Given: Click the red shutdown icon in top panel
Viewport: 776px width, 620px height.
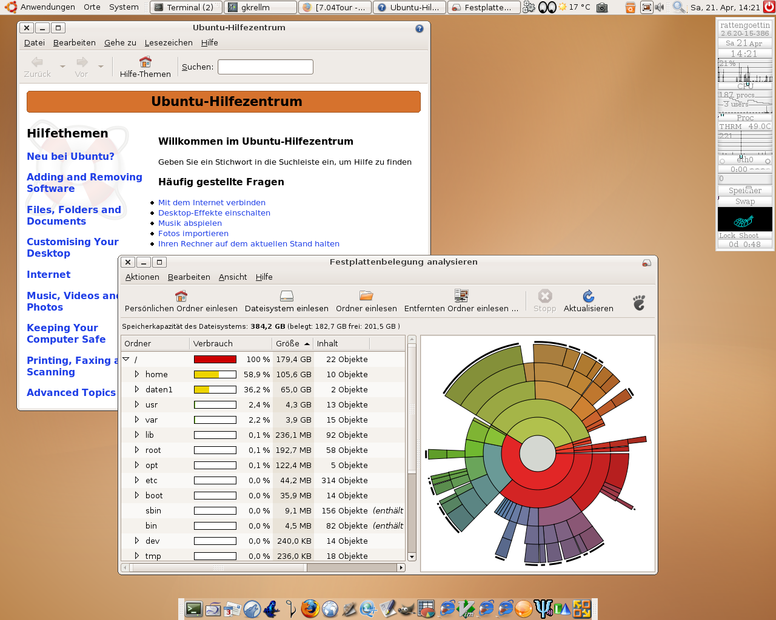Looking at the screenshot, I should click(x=769, y=7).
